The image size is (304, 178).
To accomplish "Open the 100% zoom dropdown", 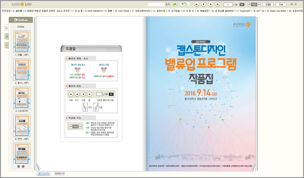I will pos(59,173).
